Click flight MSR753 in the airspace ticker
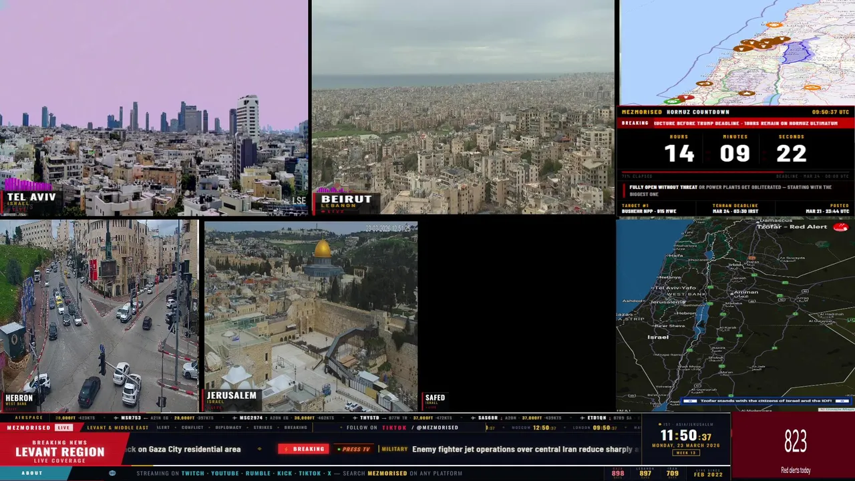This screenshot has height=481, width=855. point(131,418)
